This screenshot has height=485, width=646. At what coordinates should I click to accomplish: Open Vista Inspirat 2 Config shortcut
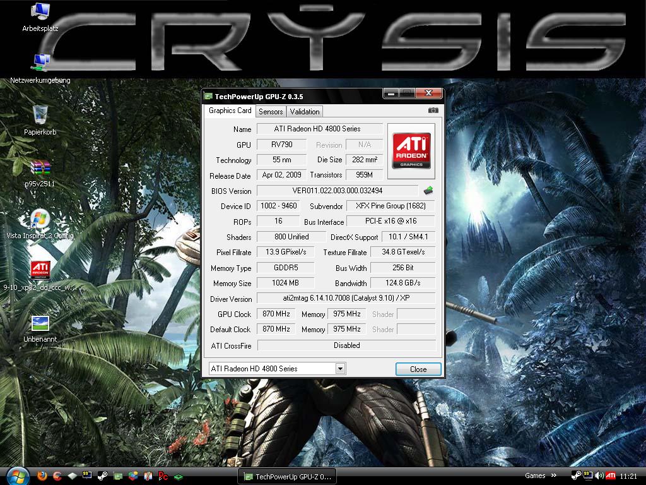click(x=40, y=224)
